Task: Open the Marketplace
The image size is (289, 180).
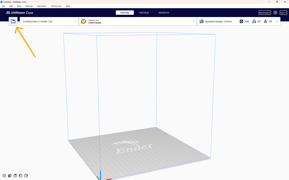Action: (265, 13)
